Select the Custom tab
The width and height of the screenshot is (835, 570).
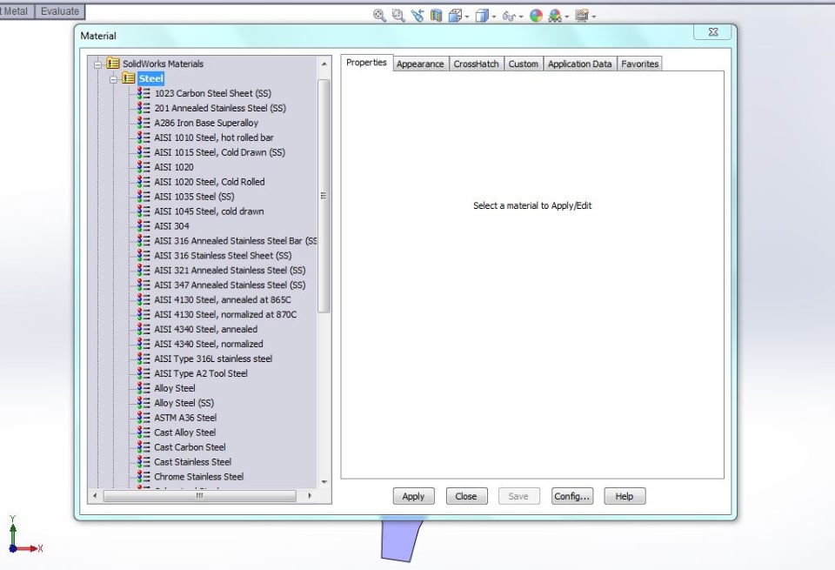click(x=523, y=64)
